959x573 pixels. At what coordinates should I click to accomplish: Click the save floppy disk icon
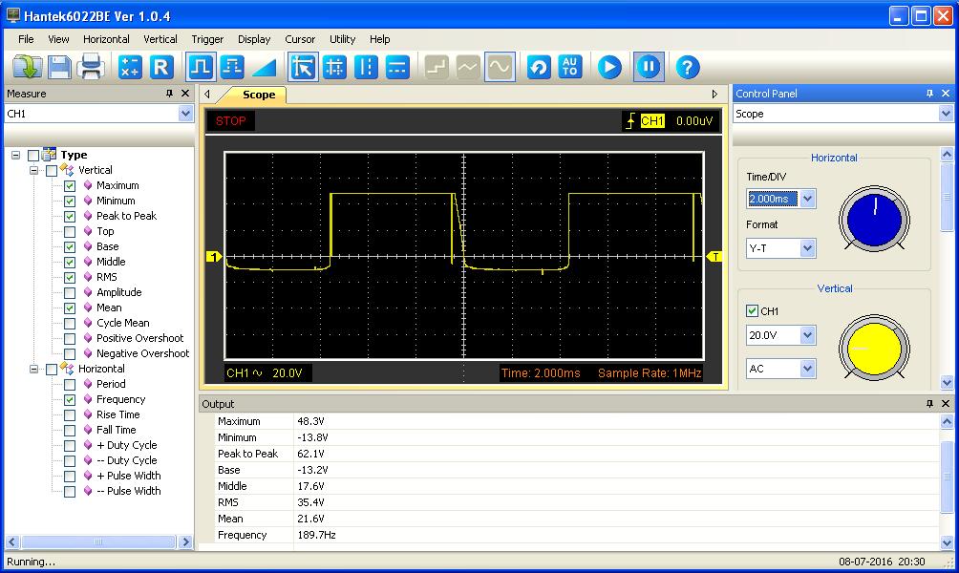(59, 67)
